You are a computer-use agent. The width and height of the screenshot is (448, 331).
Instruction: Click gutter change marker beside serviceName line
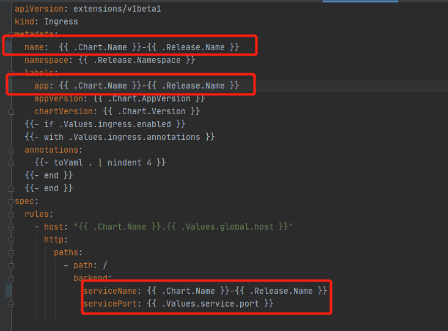[8, 291]
